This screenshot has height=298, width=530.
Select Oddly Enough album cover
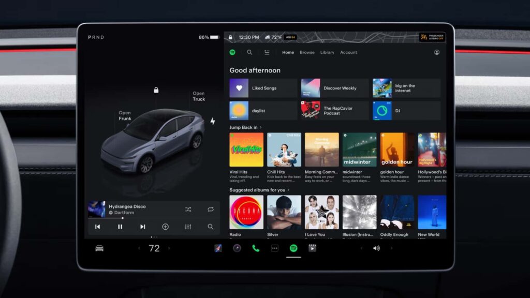(397, 212)
